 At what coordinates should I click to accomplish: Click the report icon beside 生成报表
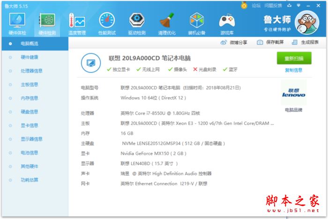coord(295,42)
